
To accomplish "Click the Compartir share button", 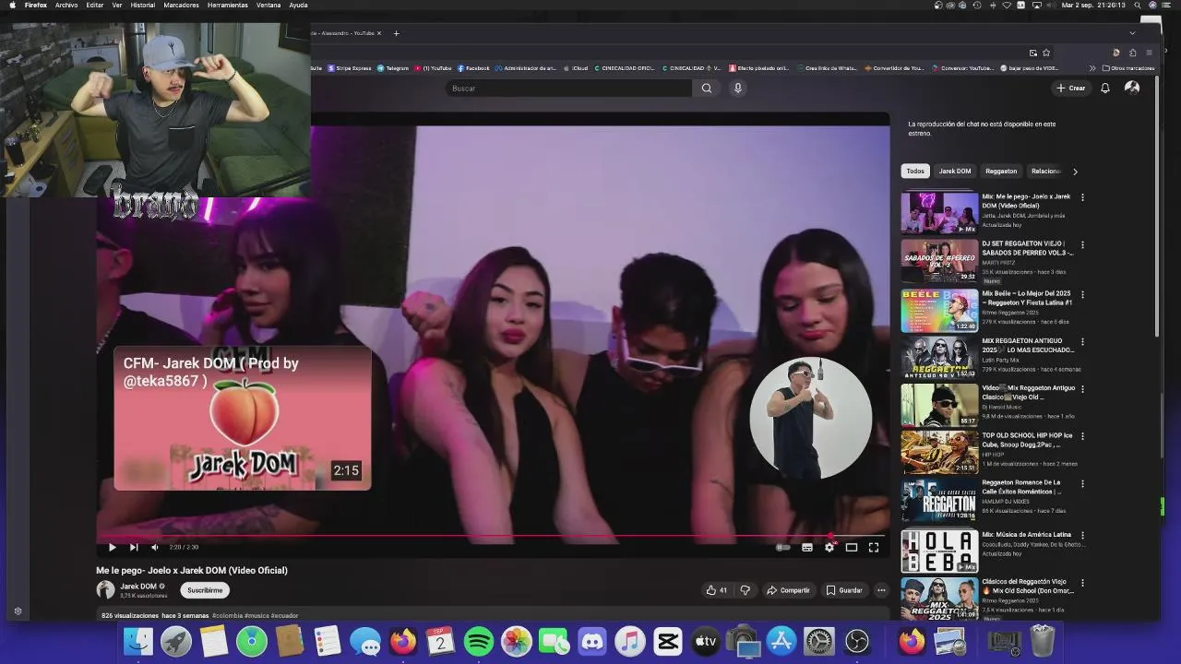I will click(788, 590).
